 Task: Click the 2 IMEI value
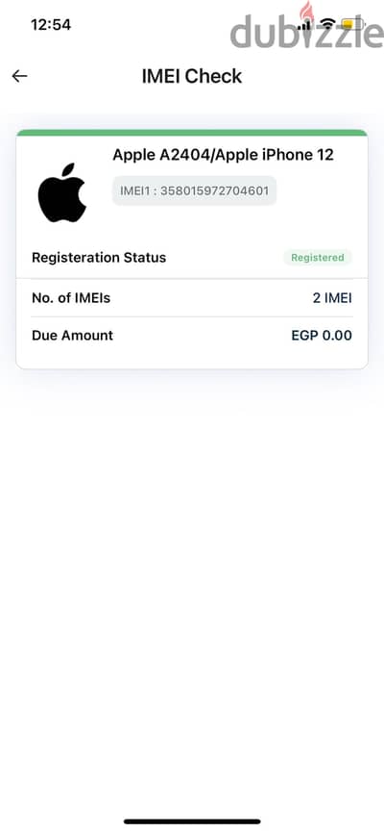click(x=332, y=298)
